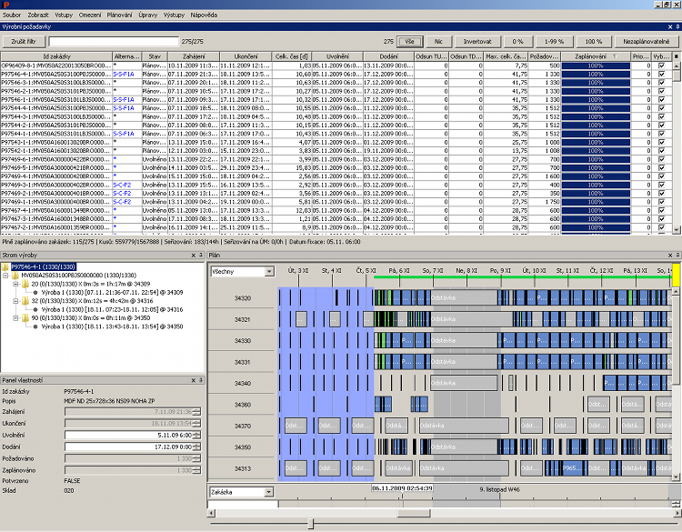Click bullet icon of Výroba 1 @ 34309
682x532 pixels.
pos(35,293)
